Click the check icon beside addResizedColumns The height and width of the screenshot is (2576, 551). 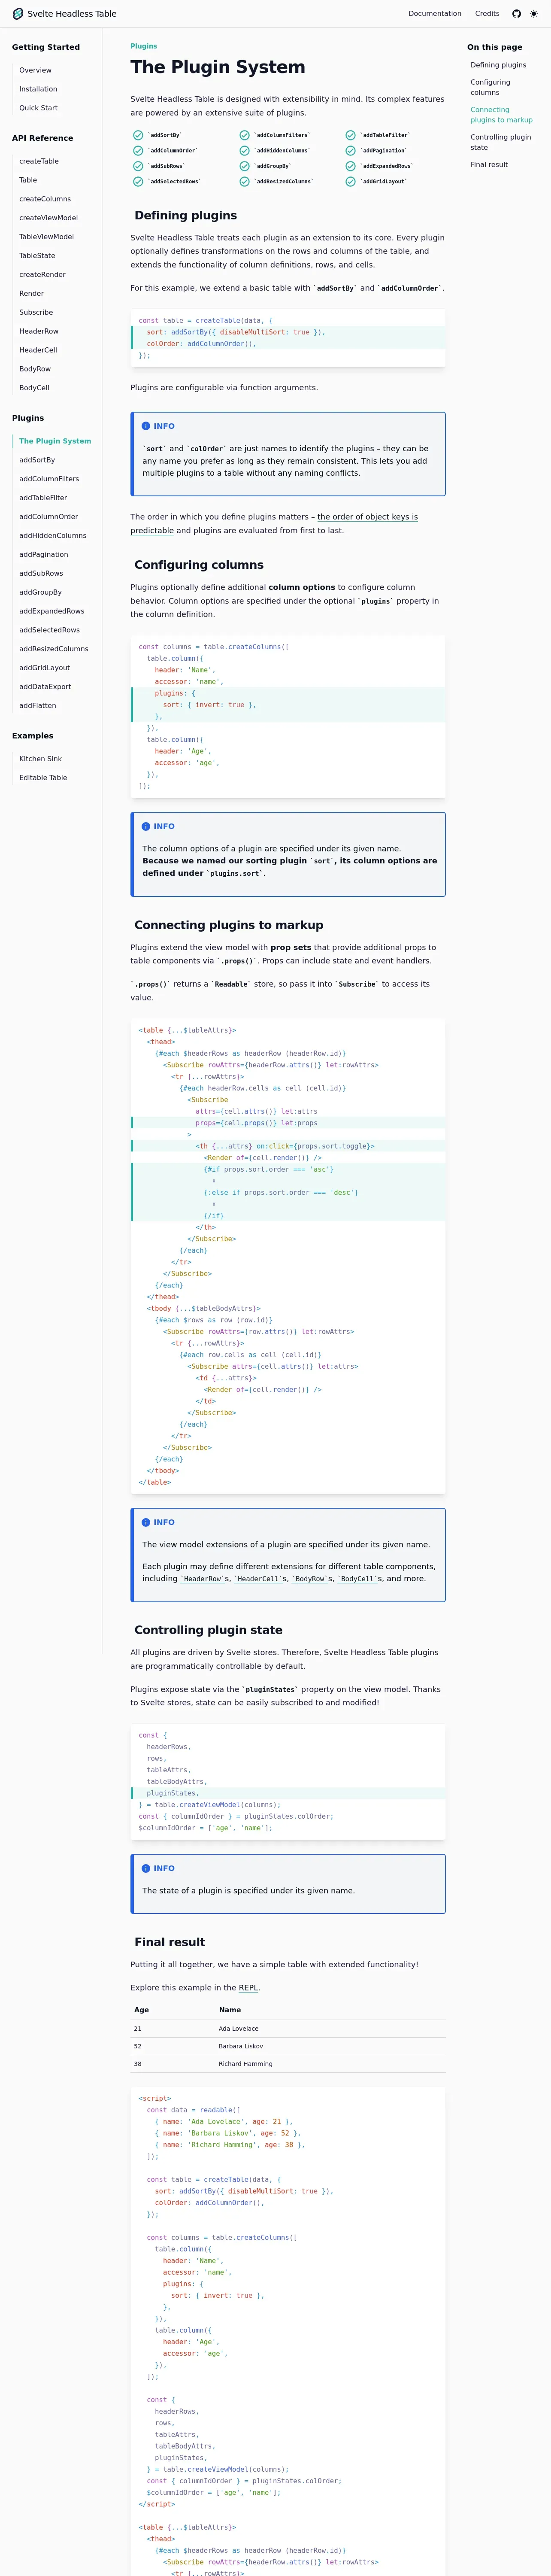point(244,182)
